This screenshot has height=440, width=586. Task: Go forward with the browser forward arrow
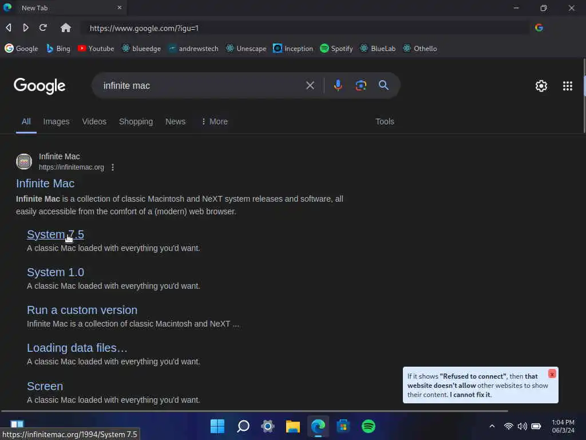25,27
